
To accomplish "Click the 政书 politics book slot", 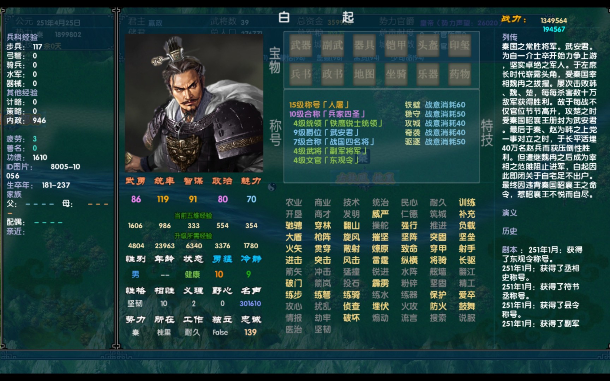I will (x=333, y=74).
